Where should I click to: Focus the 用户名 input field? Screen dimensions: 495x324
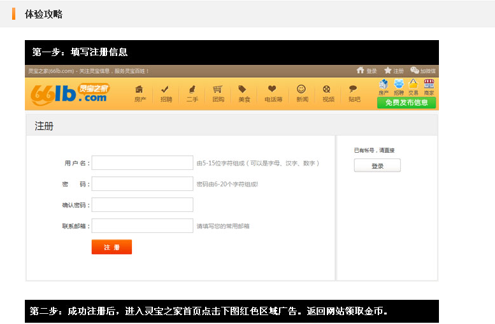pyautogui.click(x=142, y=163)
